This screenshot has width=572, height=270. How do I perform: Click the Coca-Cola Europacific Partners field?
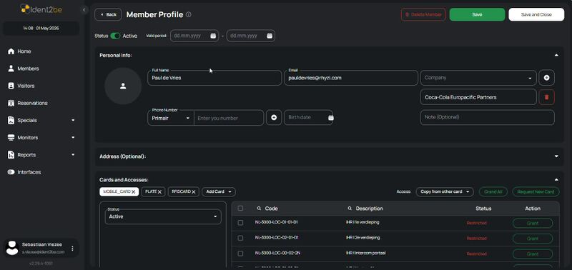(x=478, y=97)
